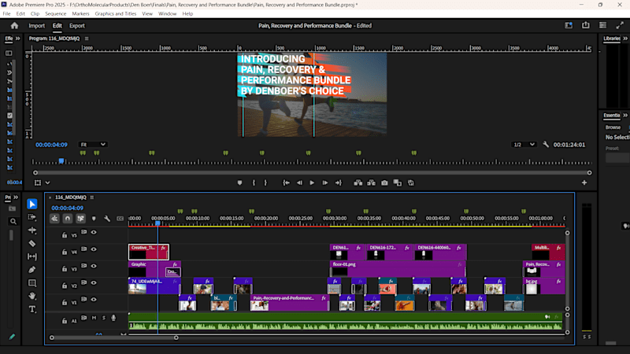
Task: Select the Track Select Forward tool
Action: pos(32,217)
